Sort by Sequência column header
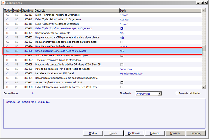The width and height of the screenshot is (209, 139). point(28,10)
